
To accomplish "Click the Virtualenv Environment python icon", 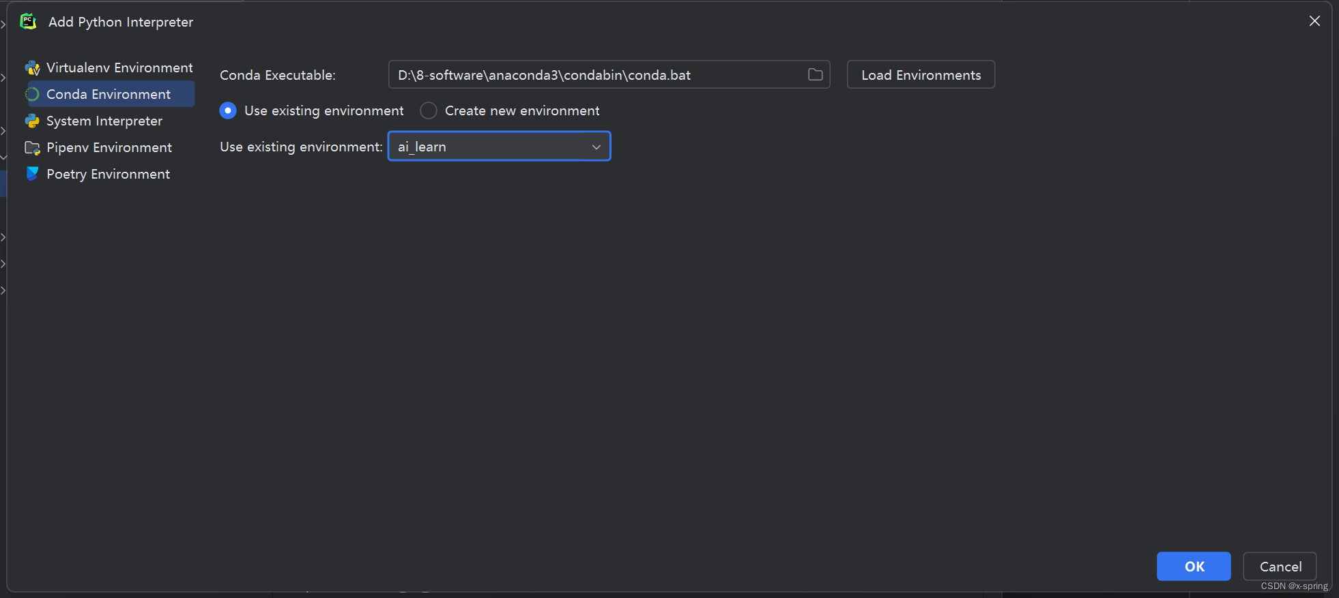I will click(32, 68).
